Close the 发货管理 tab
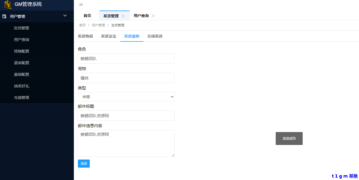This screenshot has width=359, height=180. [x=123, y=16]
